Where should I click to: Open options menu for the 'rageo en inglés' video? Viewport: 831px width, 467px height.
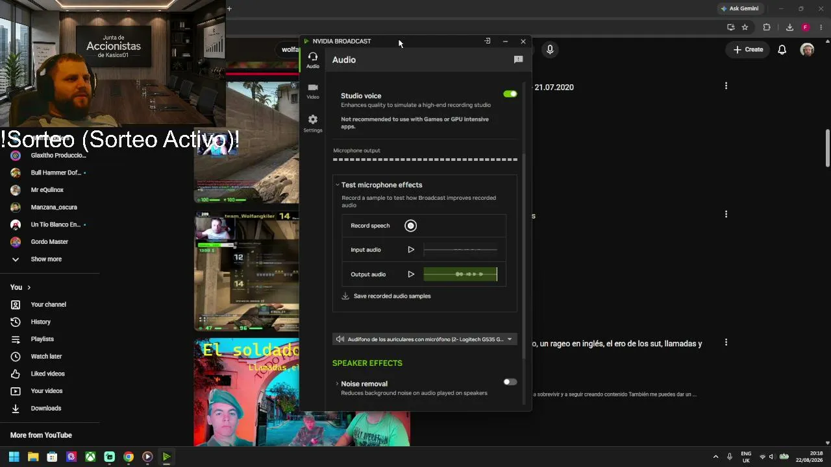click(726, 342)
